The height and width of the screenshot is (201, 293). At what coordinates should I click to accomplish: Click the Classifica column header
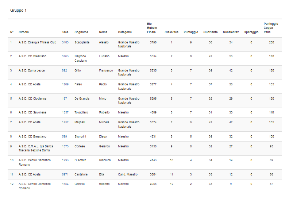(x=171, y=32)
